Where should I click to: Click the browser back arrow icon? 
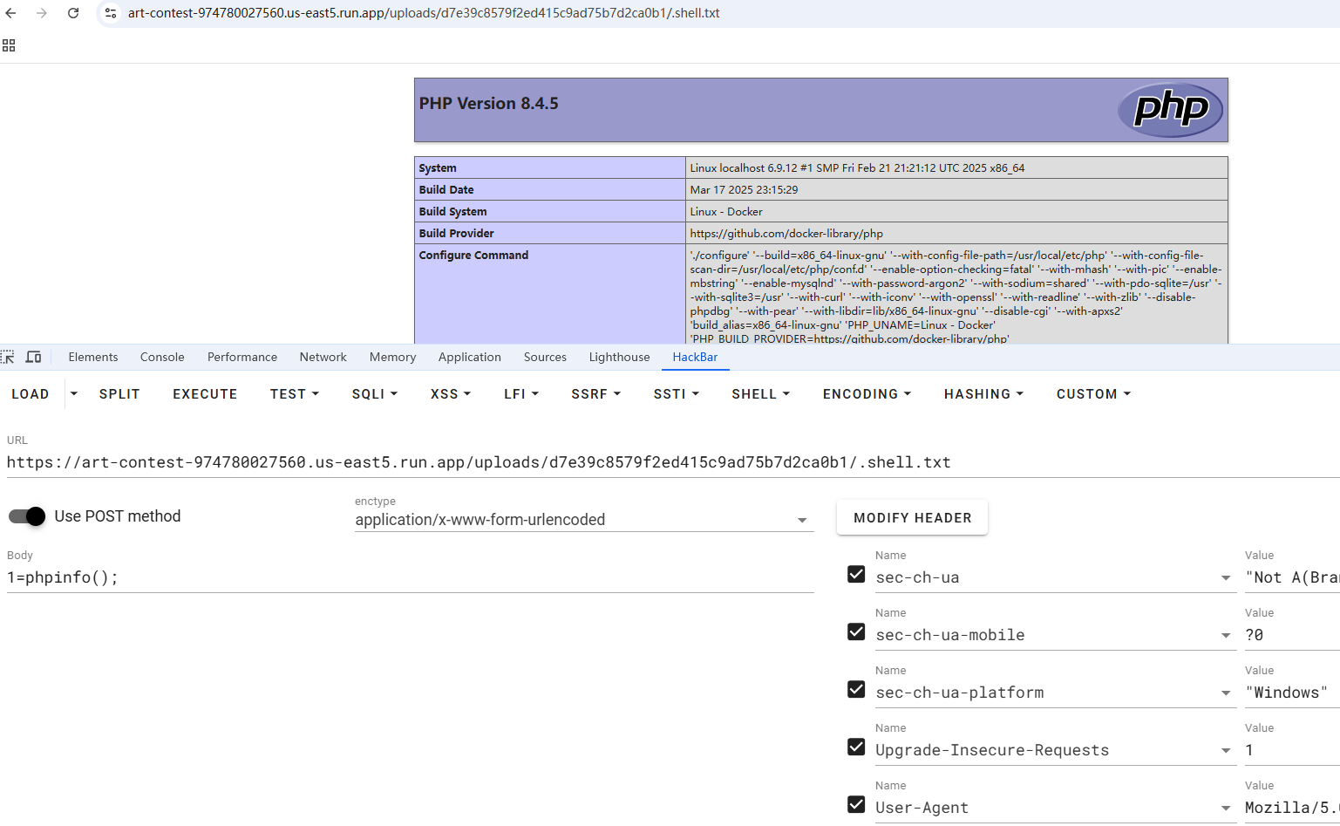click(x=10, y=13)
